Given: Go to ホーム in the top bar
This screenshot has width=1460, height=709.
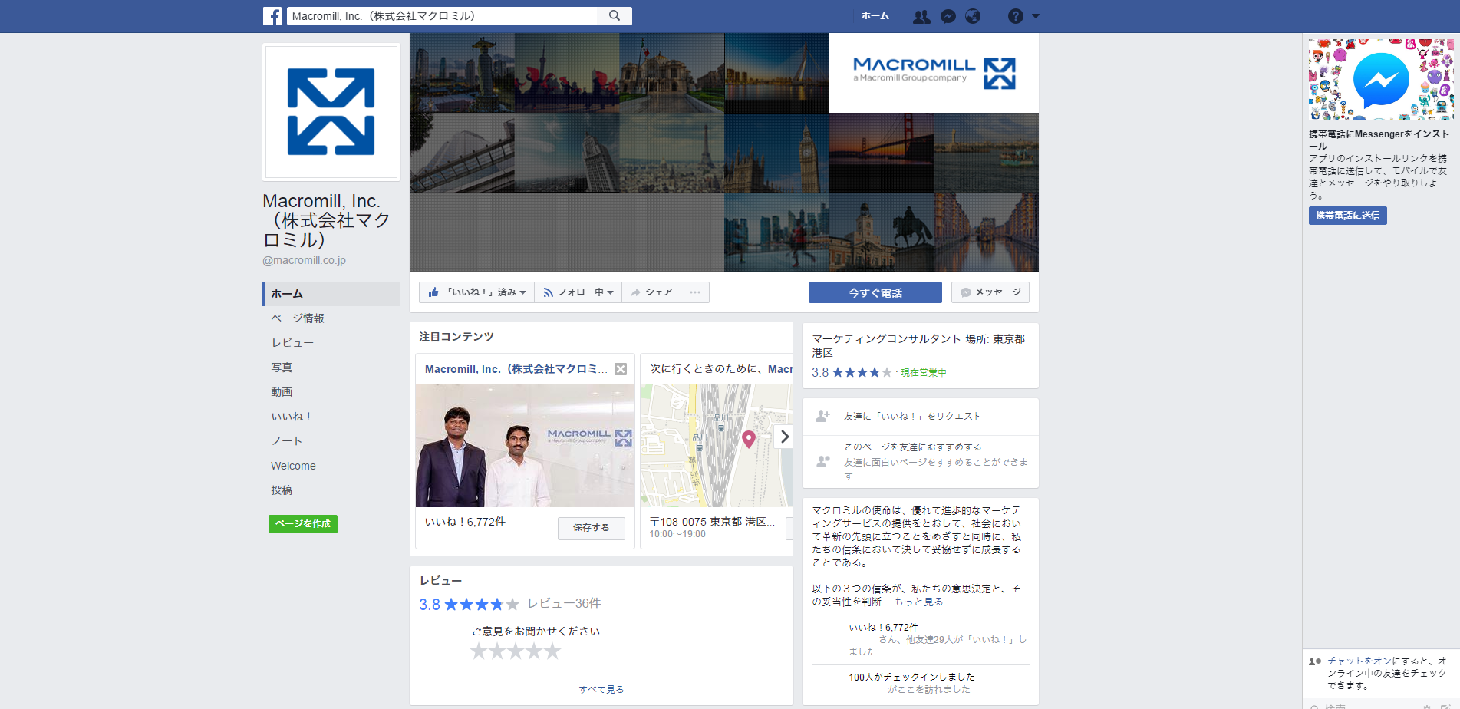Looking at the screenshot, I should (x=875, y=16).
